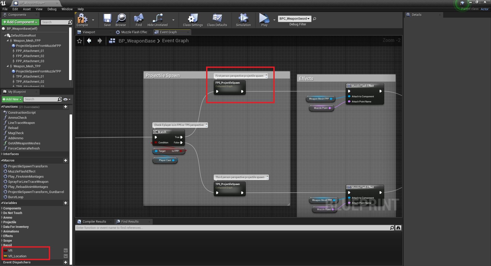The height and width of the screenshot is (266, 491).
Task: Click the Add New button
Action: tap(12, 99)
